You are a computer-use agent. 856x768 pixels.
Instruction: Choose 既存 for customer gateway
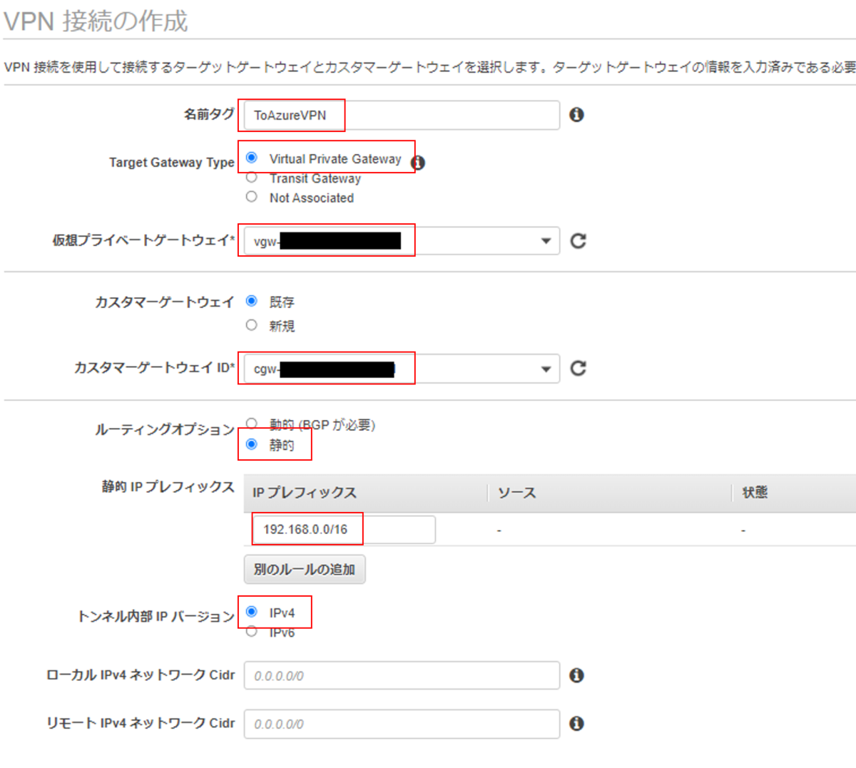click(x=251, y=301)
